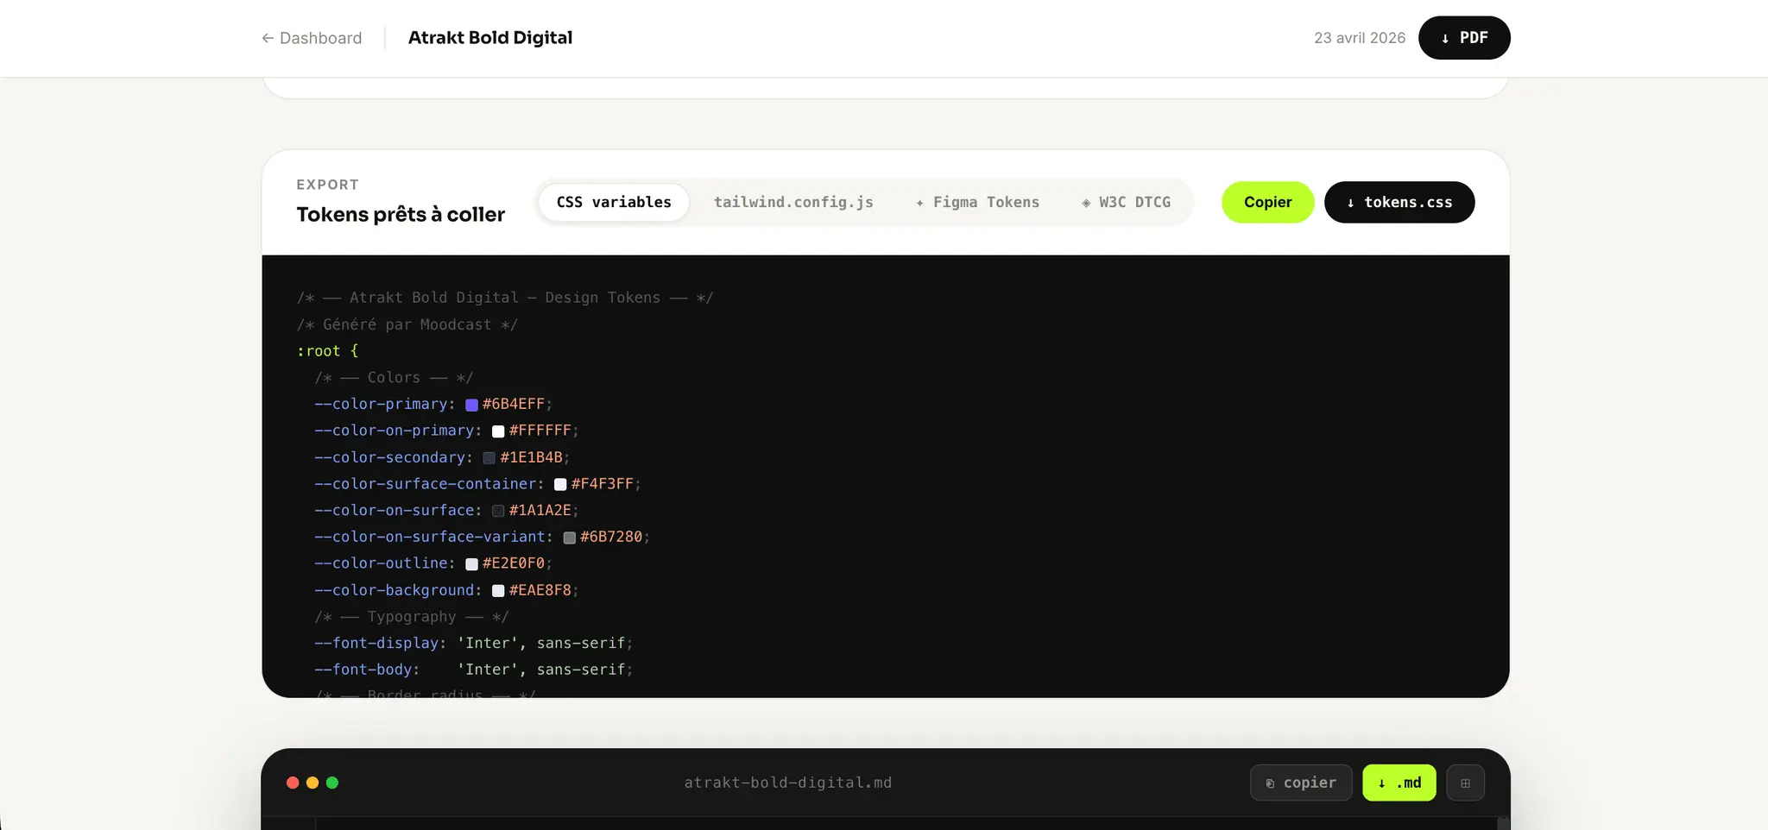Click the Typography comment line
Screen dimensions: 1768x830
tap(412, 617)
